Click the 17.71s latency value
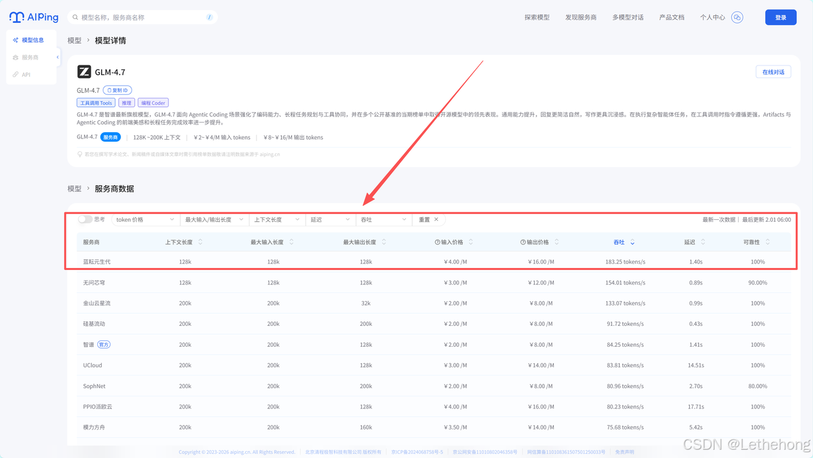This screenshot has width=813, height=458. [x=695, y=407]
